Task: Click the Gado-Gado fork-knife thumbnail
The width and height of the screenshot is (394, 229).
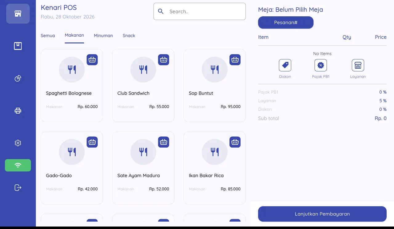Action: [72, 152]
